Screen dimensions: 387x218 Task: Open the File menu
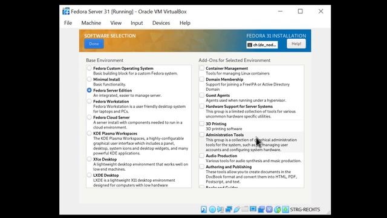[x=68, y=23]
